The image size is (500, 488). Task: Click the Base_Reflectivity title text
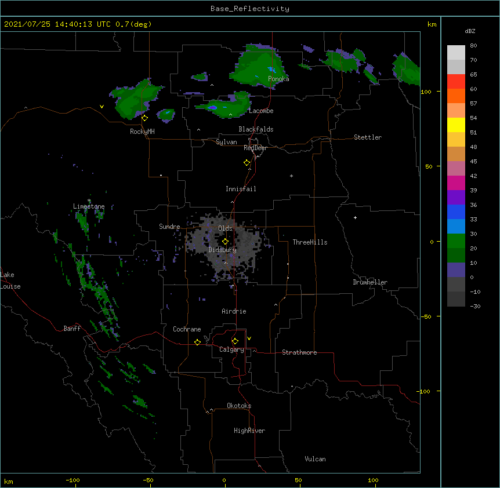tap(250, 9)
